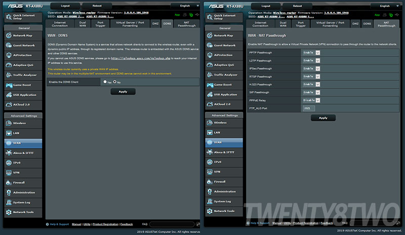Open AiProtection in right window sidebar

pos(224,55)
